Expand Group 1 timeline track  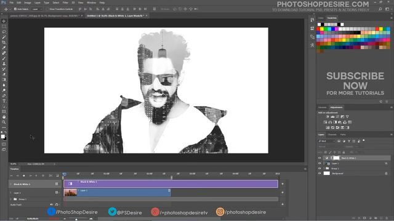11,199
